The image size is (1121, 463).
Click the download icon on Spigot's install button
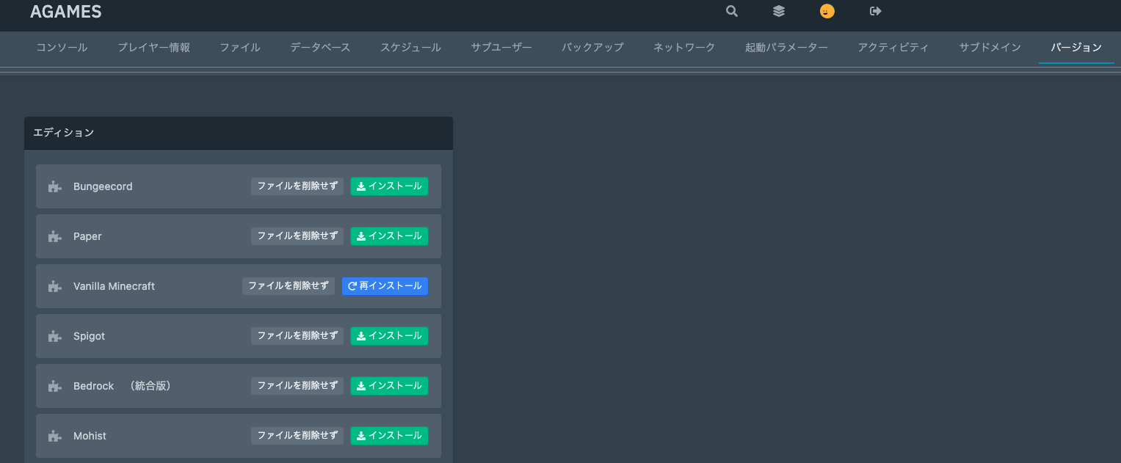pos(360,335)
